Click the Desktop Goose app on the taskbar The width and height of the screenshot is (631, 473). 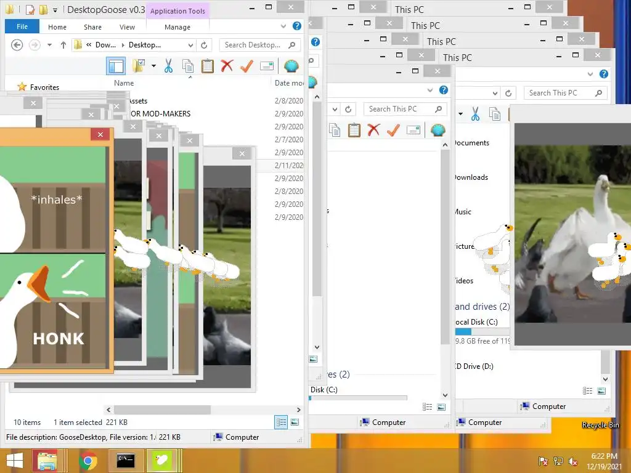[x=162, y=461]
